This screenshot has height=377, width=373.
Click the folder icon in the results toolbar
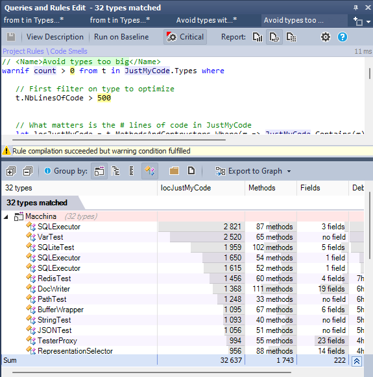coord(174,171)
